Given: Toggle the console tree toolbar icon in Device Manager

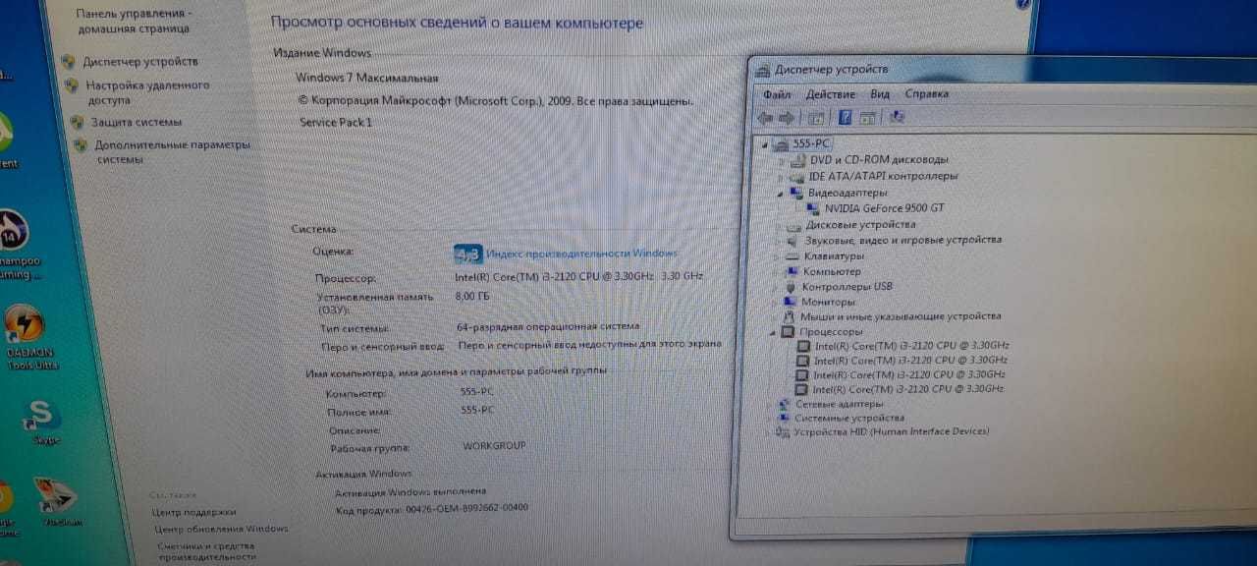Looking at the screenshot, I should point(815,118).
